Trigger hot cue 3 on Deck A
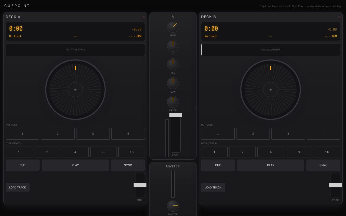 pos(93,134)
